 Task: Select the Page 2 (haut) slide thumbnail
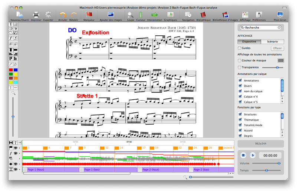click(140, 170)
